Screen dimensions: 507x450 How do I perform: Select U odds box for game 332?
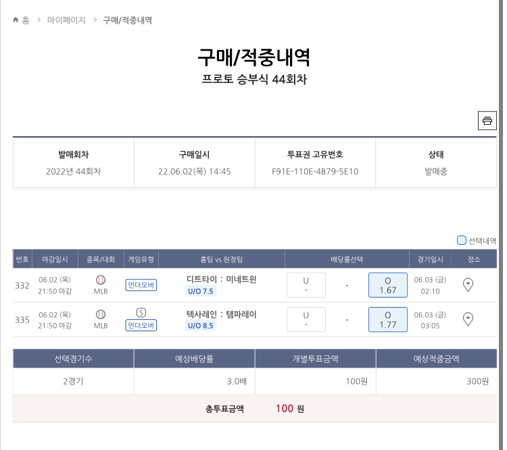[x=306, y=285]
